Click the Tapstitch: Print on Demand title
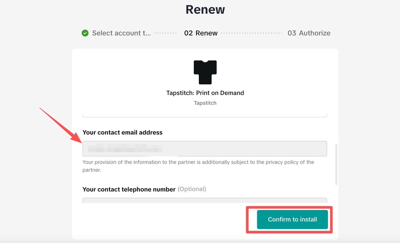The height and width of the screenshot is (243, 400). click(x=205, y=93)
